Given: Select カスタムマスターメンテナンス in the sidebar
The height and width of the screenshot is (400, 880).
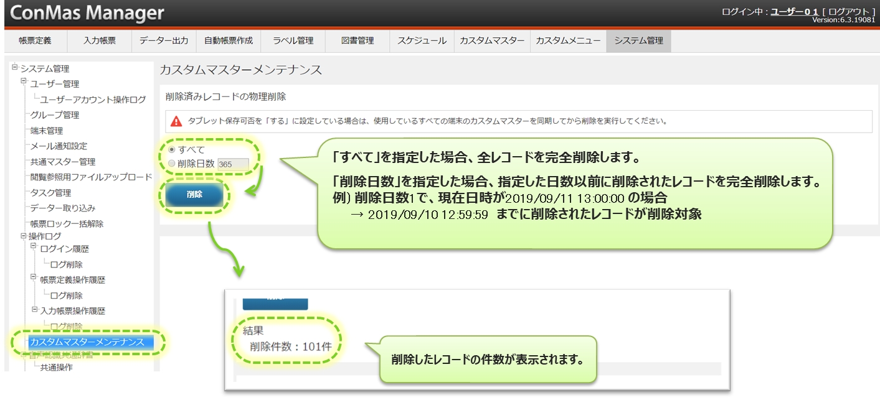Looking at the screenshot, I should click(x=87, y=342).
